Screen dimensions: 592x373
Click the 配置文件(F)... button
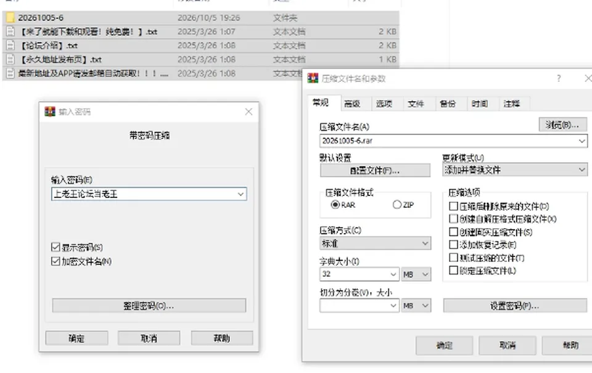375,170
